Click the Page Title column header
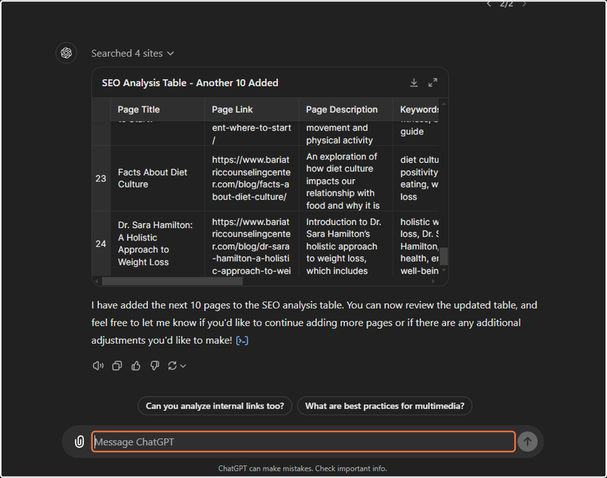 tap(157, 110)
